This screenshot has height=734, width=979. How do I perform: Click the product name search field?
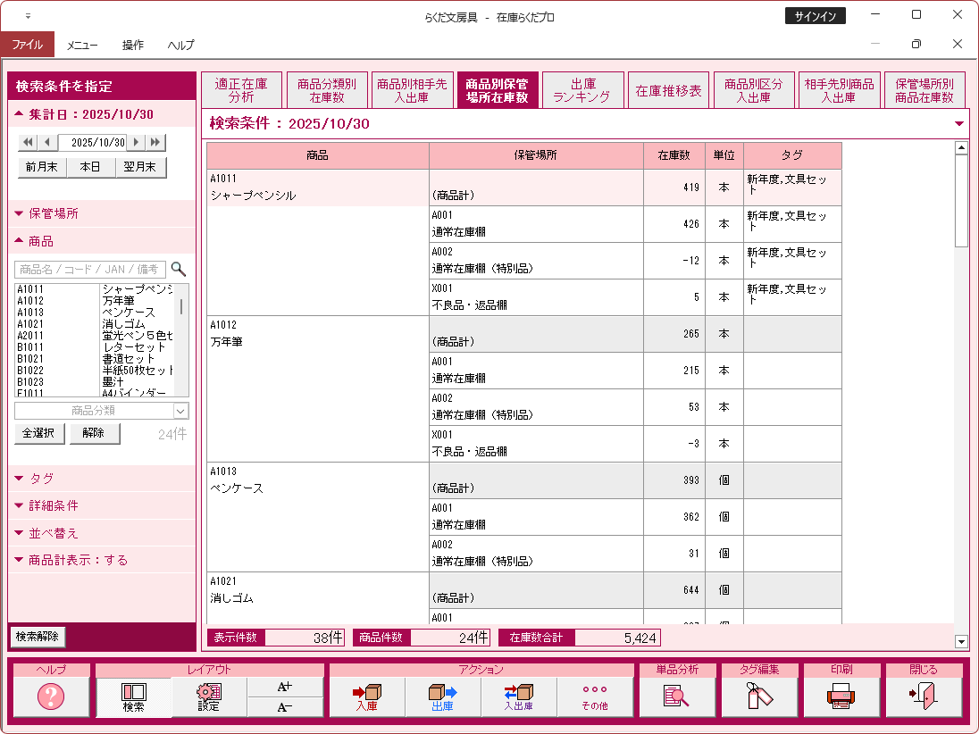point(89,269)
